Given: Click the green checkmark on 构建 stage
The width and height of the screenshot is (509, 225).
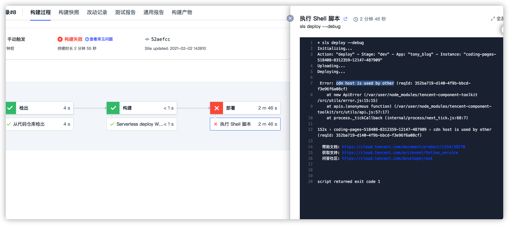Looking at the screenshot, I should click(113, 108).
